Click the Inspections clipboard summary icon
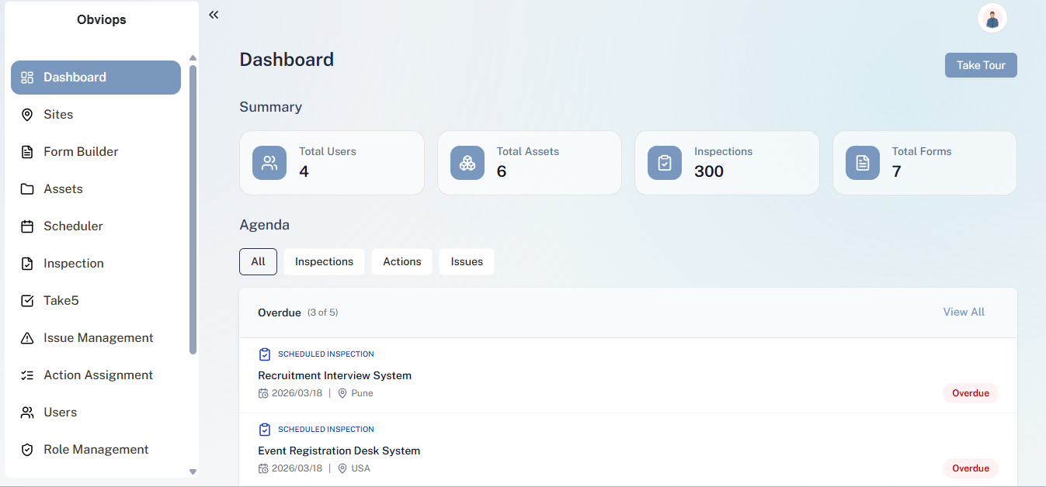 pos(665,163)
